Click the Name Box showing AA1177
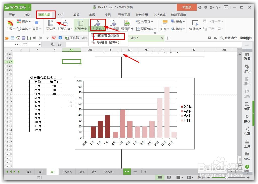The width and height of the screenshot is (258, 184). [x=21, y=45]
